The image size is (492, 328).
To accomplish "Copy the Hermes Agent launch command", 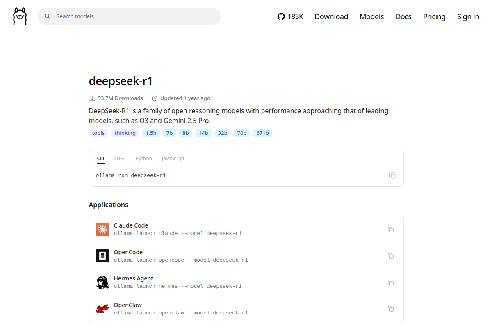I will point(391,282).
